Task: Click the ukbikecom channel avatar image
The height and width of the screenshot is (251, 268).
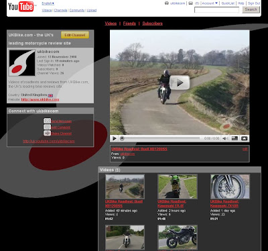Action: tap(22, 63)
